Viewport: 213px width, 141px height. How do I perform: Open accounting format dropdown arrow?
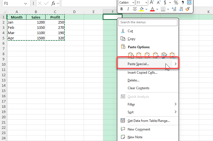pyautogui.click(x=170, y=2)
